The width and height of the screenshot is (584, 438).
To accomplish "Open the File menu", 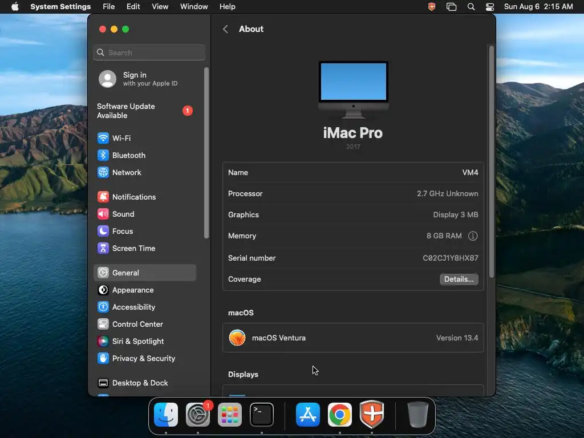I will pos(109,7).
